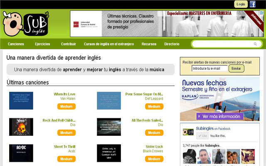Open Dio skull album thumbnail
This screenshot has height=166, width=266.
pos(21,127)
